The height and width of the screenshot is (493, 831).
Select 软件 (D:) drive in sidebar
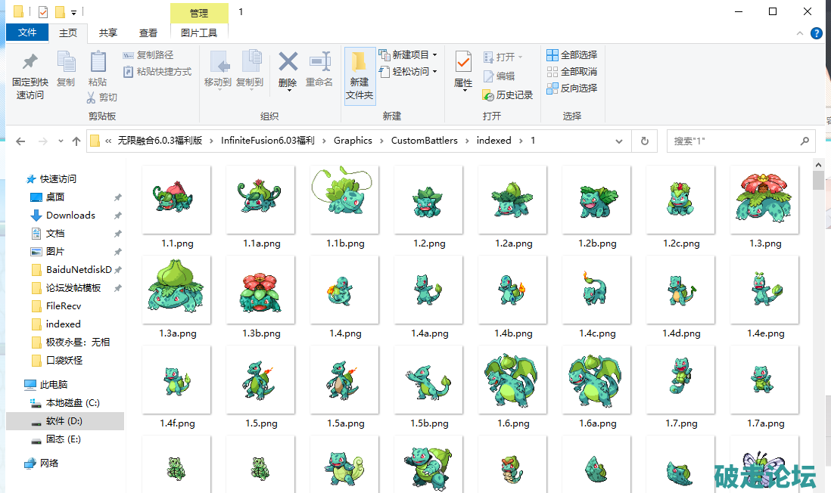tap(64, 420)
